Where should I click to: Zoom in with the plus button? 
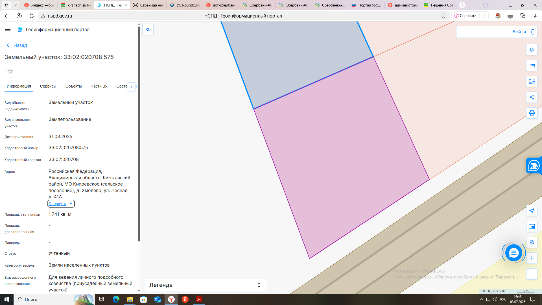(532, 258)
